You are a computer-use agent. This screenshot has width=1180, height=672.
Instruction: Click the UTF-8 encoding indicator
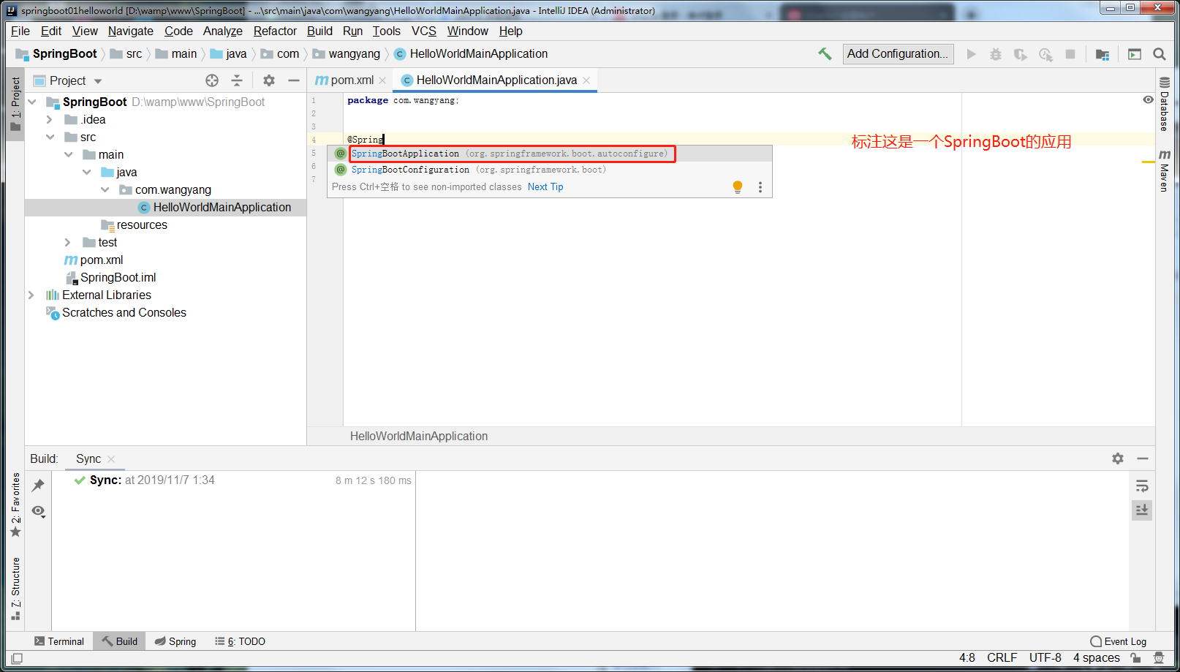1045,658
